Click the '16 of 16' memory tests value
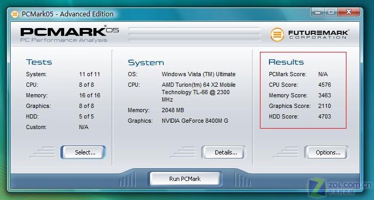Viewport: 374px width, 200px height. (90, 95)
